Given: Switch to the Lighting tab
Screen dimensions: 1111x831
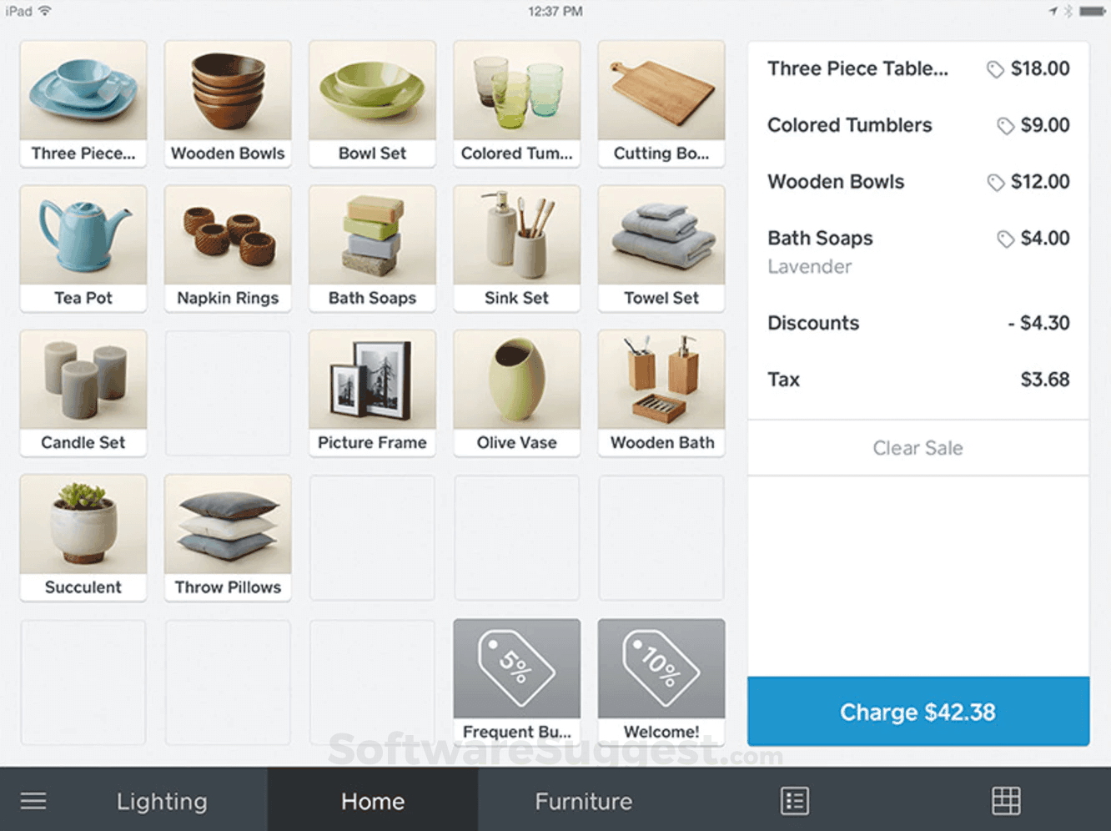Looking at the screenshot, I should click(162, 800).
